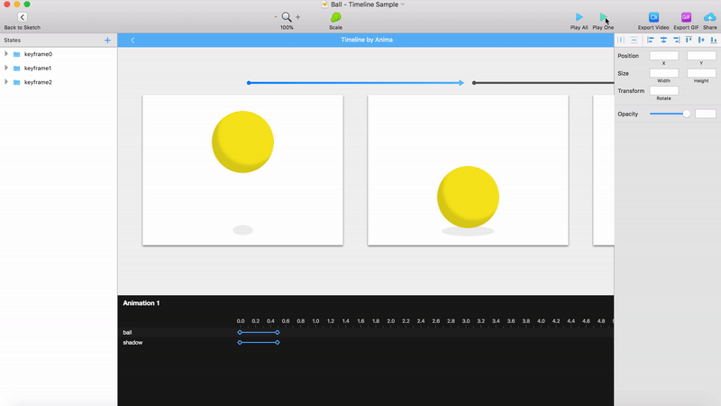Screen dimensions: 721x406
Task: Go back to Sketch
Action: [x=22, y=17]
